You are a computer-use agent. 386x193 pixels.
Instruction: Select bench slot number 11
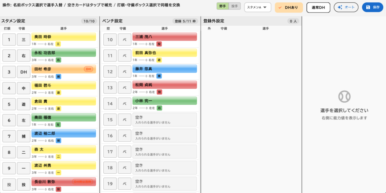[x=110, y=55]
